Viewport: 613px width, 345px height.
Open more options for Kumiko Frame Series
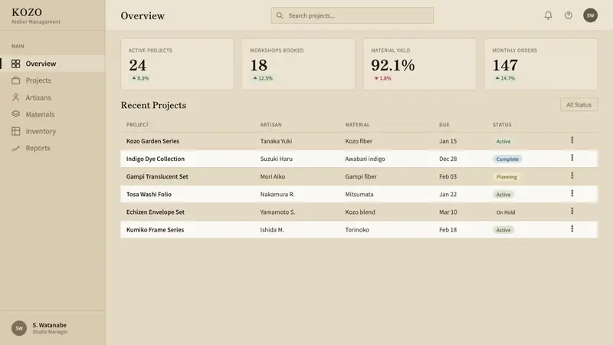572,228
